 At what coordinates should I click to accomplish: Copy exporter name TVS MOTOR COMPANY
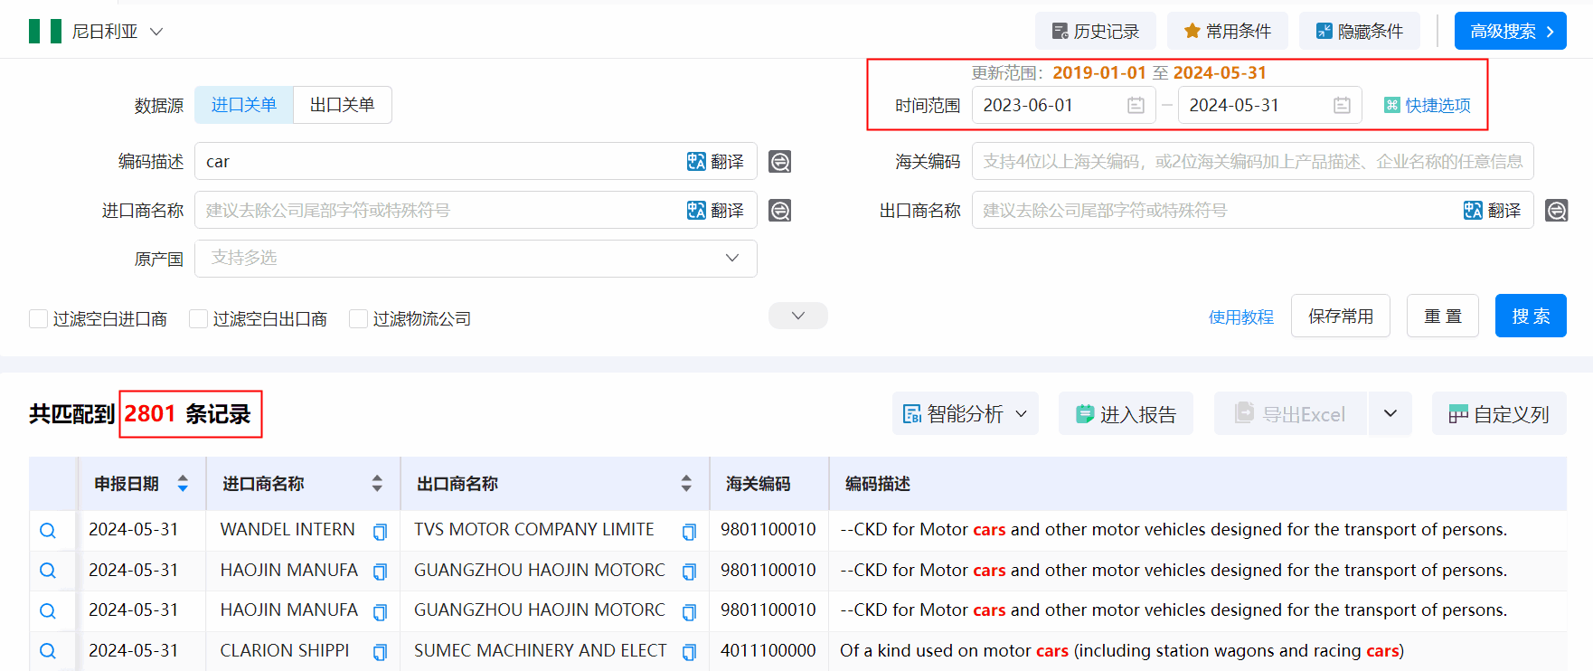click(689, 532)
